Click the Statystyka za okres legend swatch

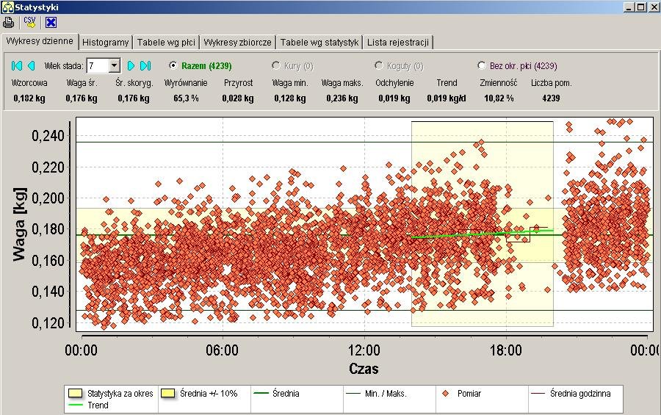pos(76,394)
